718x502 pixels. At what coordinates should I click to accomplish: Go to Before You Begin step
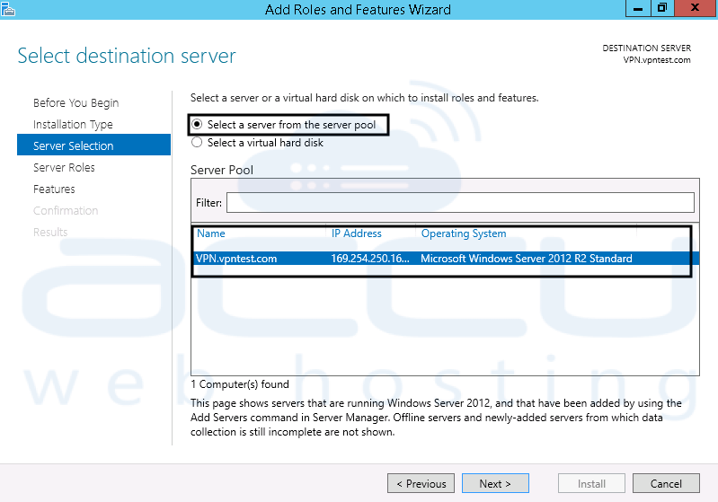click(x=76, y=103)
